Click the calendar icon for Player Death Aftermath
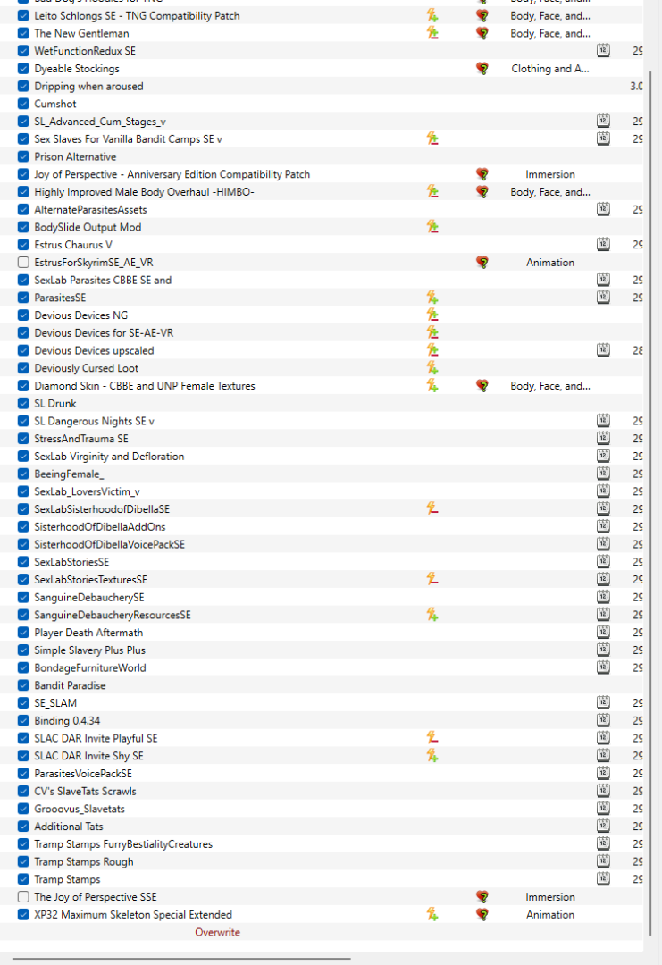Screen dimensions: 662x965 tap(604, 632)
